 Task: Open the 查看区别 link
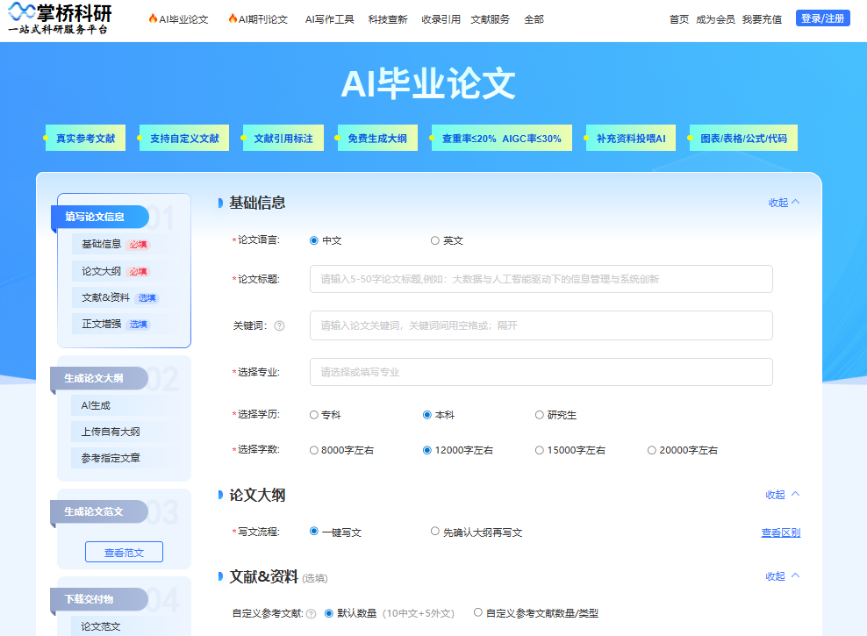point(779,532)
